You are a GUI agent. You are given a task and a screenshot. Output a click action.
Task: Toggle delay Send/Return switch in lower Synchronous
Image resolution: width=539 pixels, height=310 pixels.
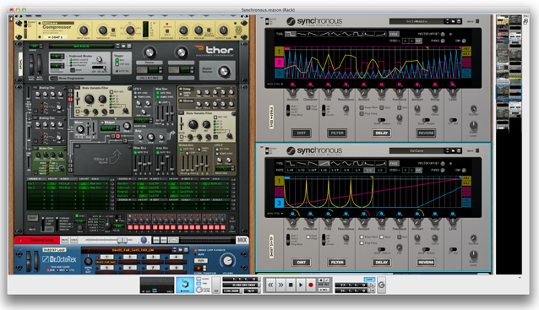pos(382,249)
